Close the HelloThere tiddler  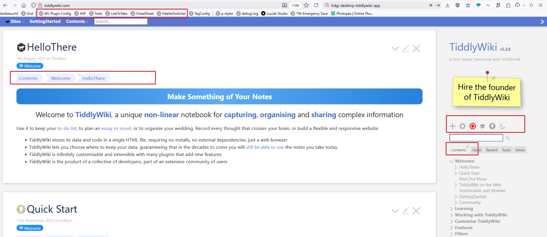tap(416, 49)
